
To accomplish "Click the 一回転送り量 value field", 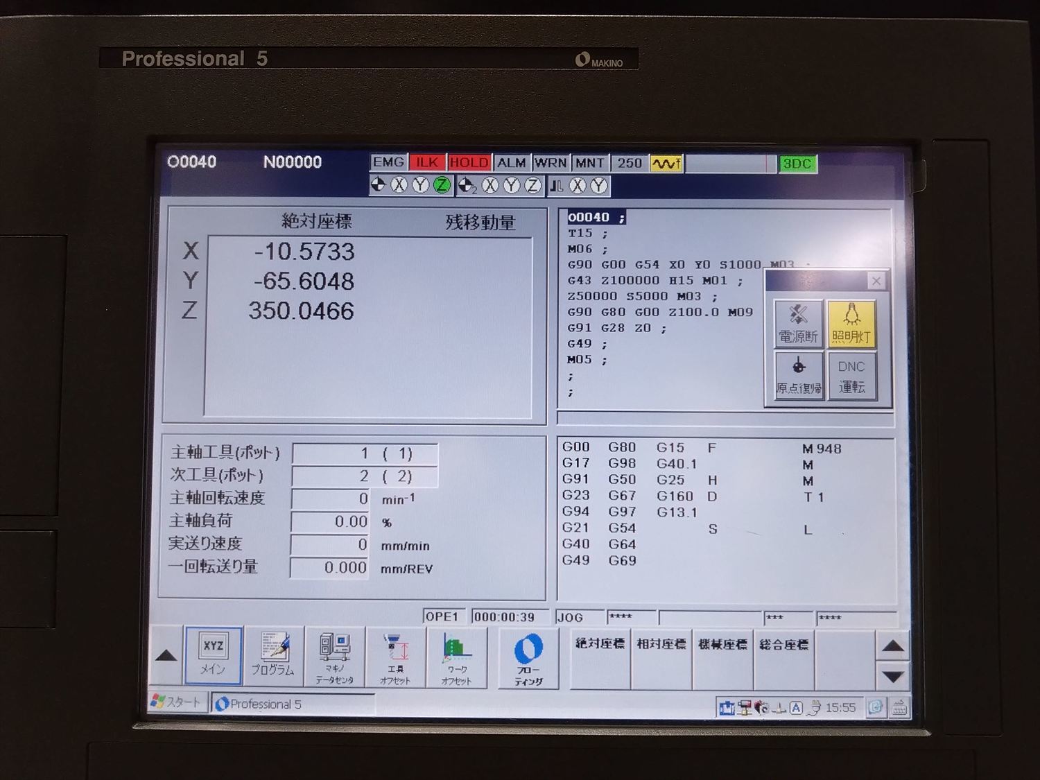I will (330, 567).
